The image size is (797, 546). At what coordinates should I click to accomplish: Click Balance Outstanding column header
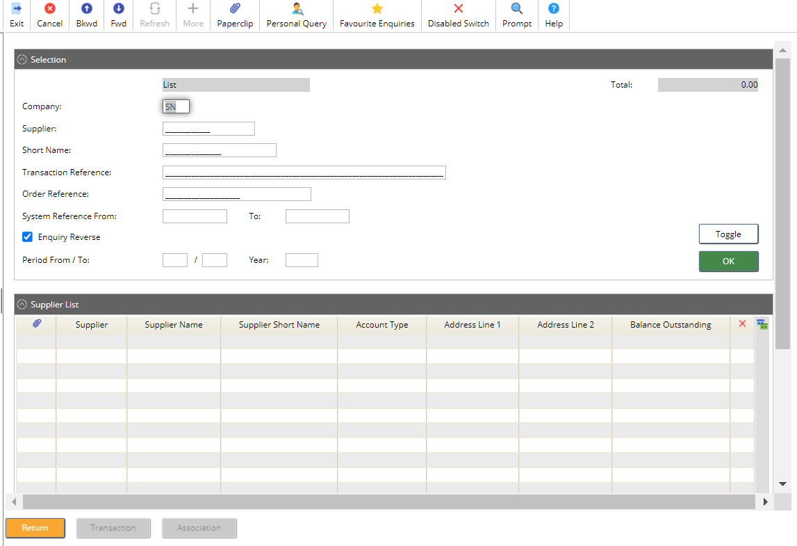pos(671,325)
